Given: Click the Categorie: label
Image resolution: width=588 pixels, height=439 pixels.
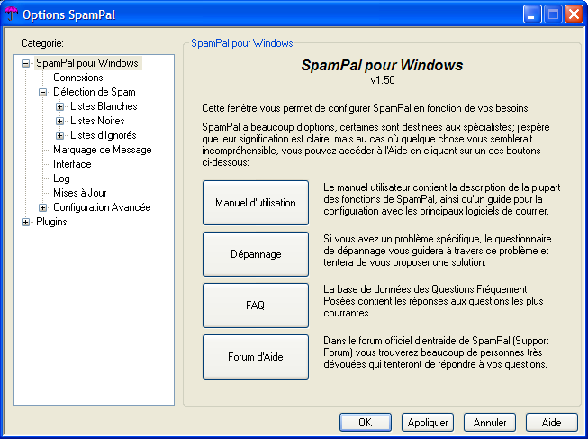Looking at the screenshot, I should pyautogui.click(x=42, y=43).
